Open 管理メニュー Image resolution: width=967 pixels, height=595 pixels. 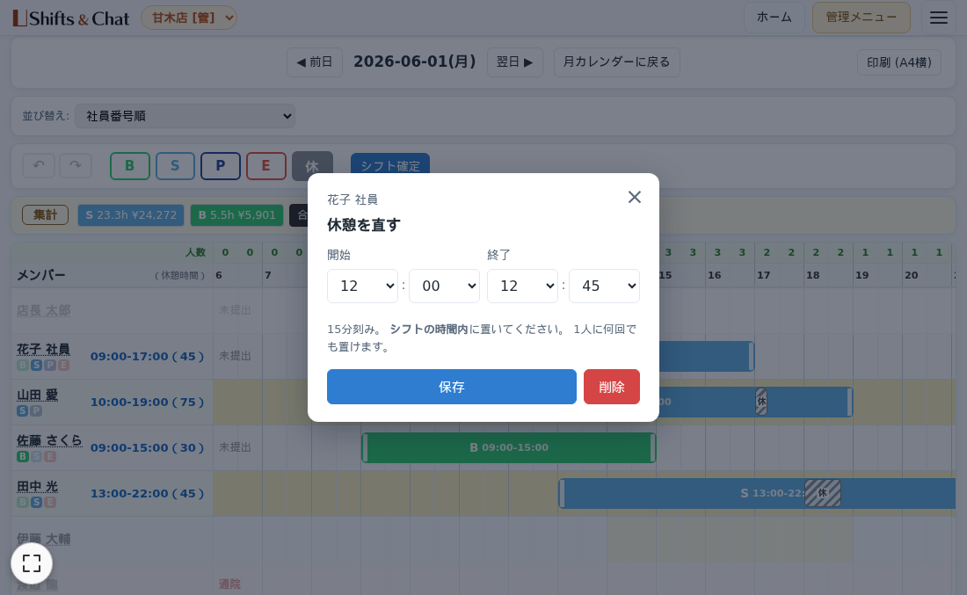pos(861,18)
